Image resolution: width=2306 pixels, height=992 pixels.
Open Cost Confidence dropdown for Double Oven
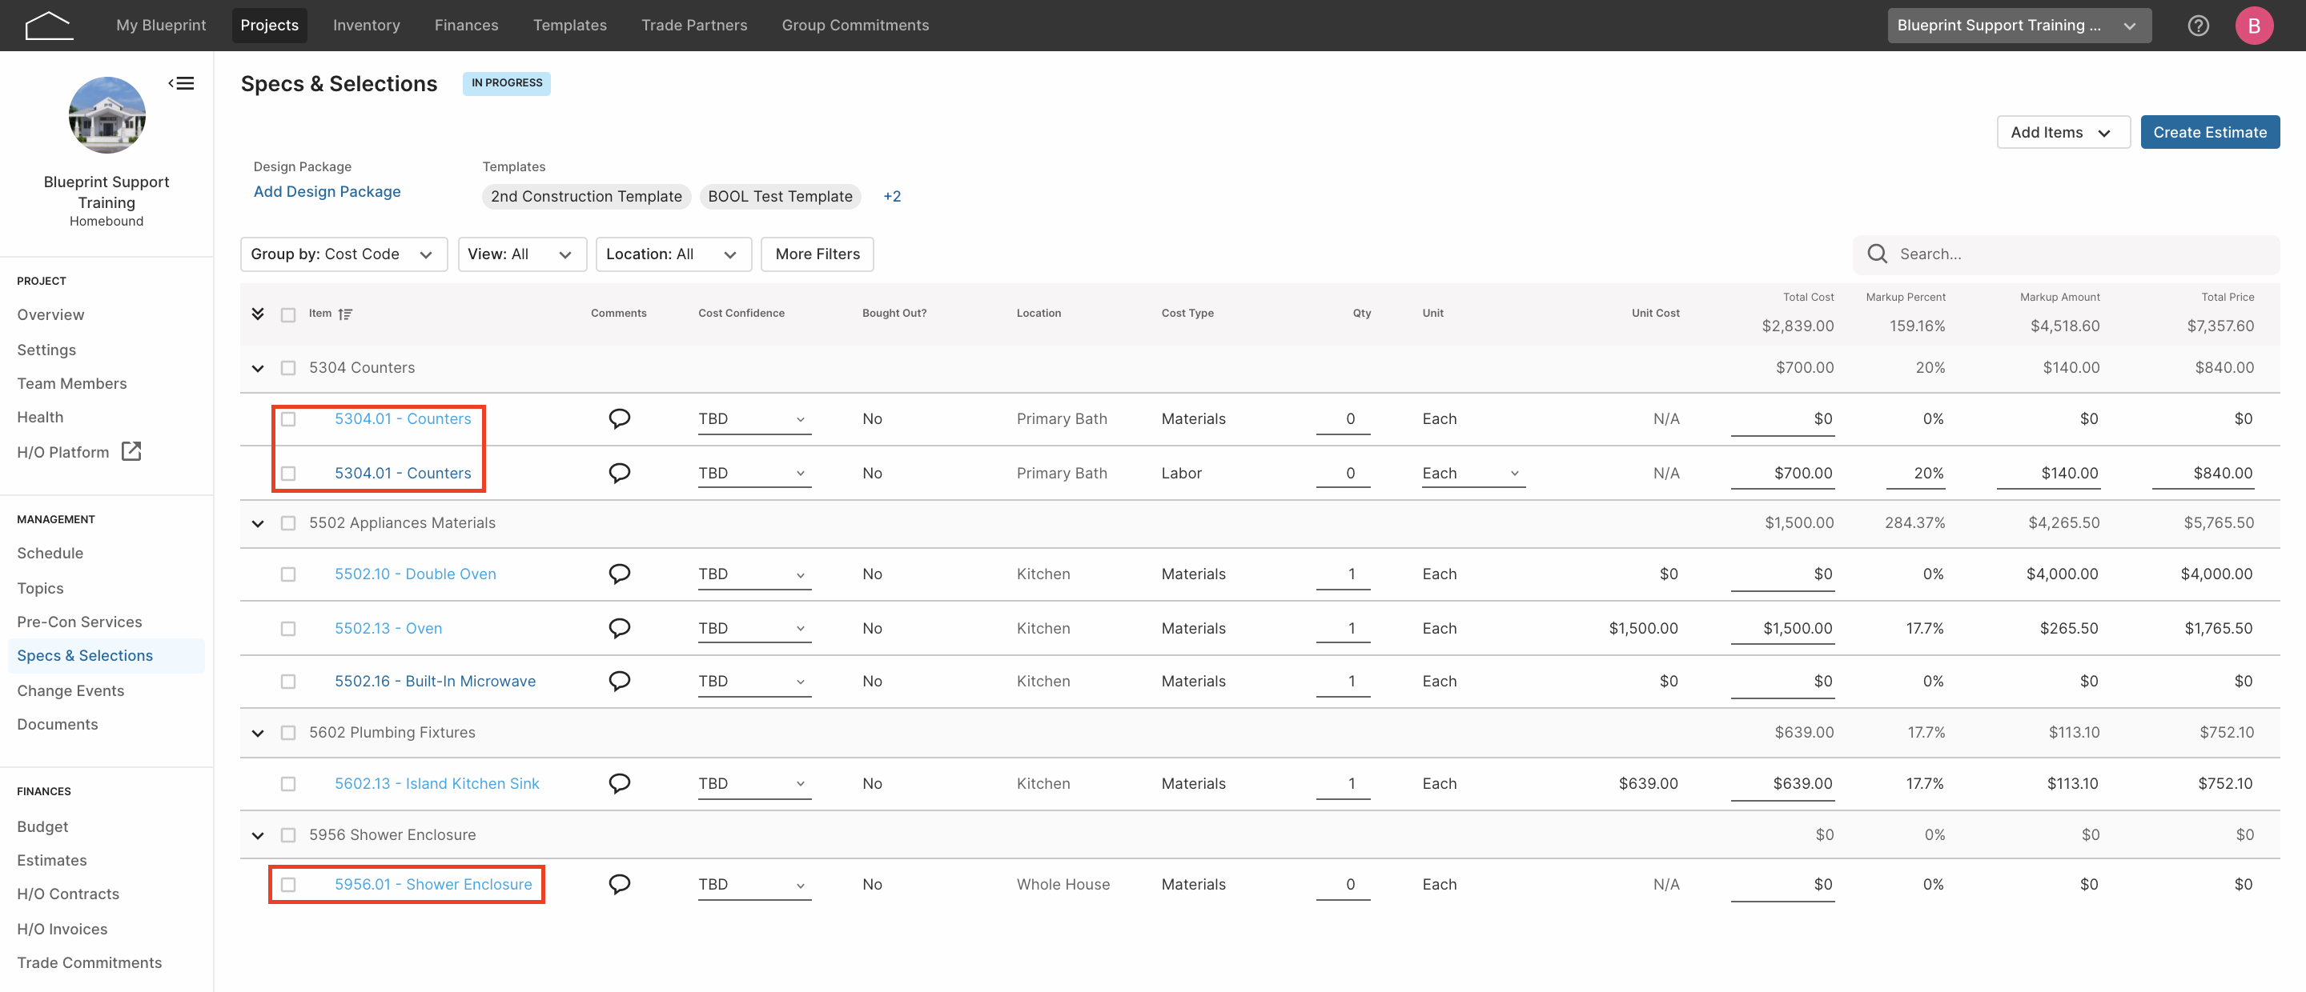tap(753, 574)
